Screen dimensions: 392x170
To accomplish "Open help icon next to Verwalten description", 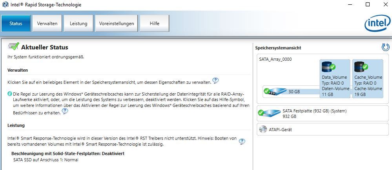I will (215, 81).
